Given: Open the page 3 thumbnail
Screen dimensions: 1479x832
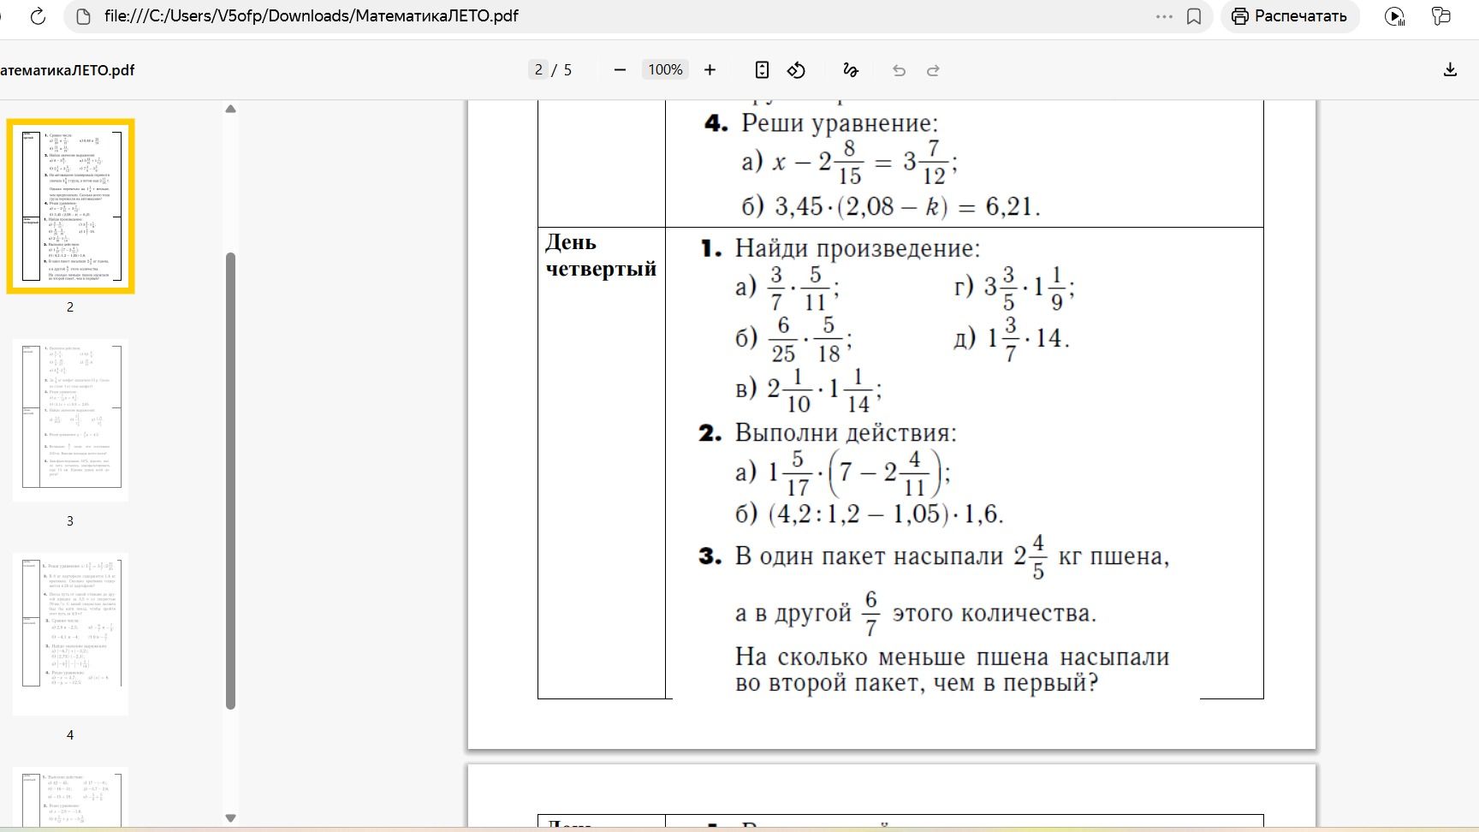Looking at the screenshot, I should tap(70, 420).
